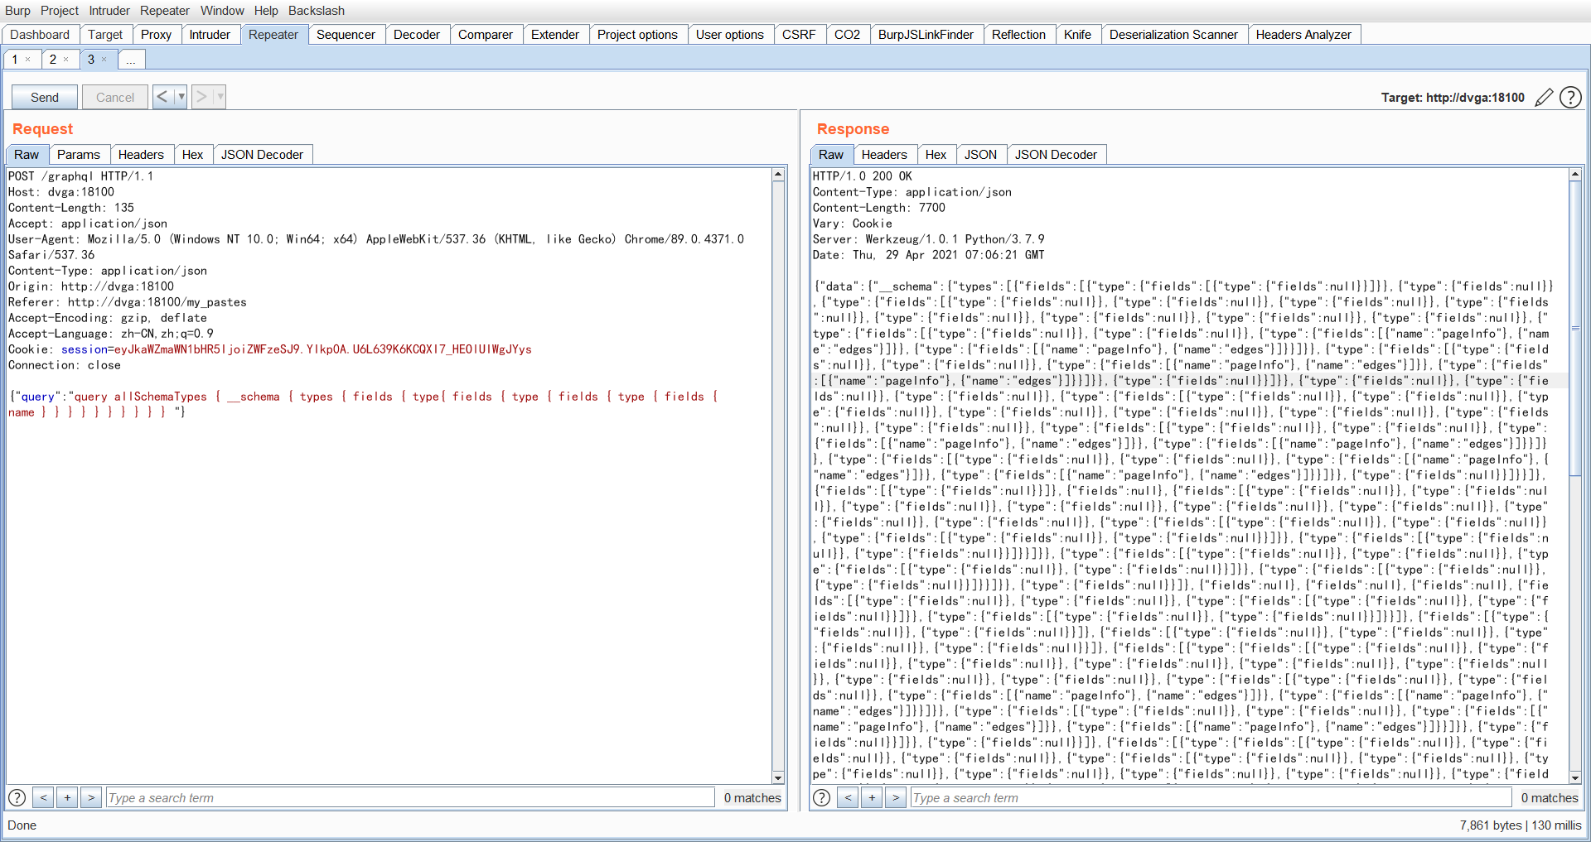This screenshot has width=1591, height=842.
Task: Add new Repeater tab with ellipsis
Action: (131, 60)
